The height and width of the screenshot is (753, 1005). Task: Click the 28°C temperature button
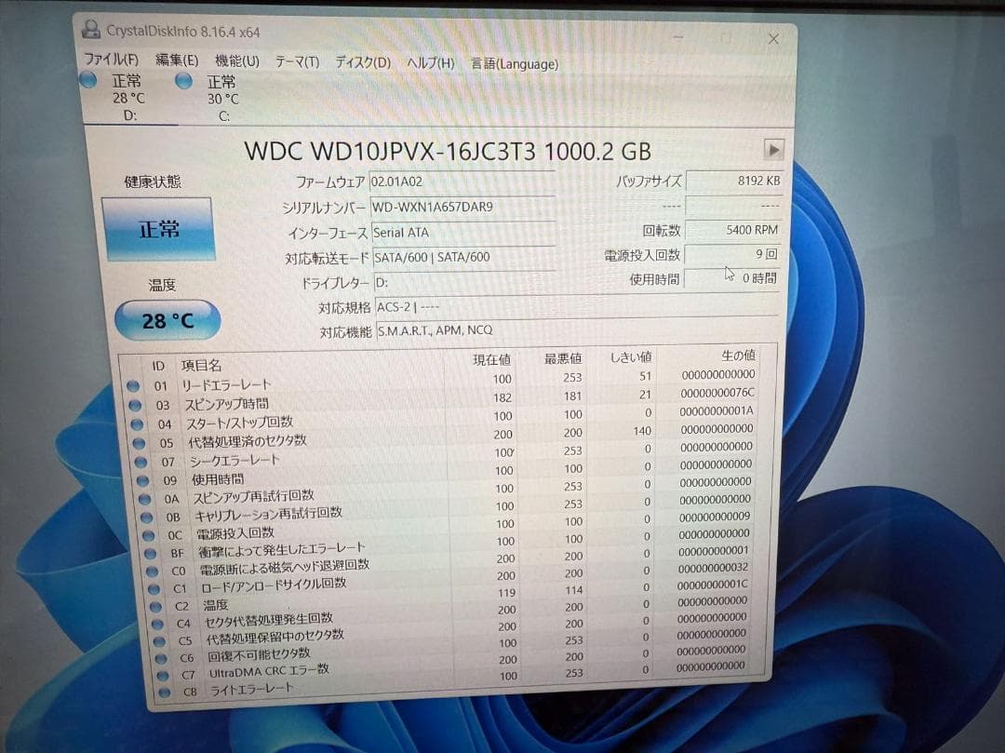166,320
